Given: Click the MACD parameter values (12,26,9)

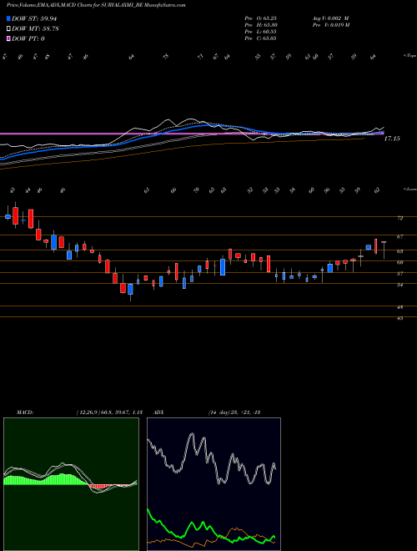Looking at the screenshot, I should [x=108, y=412].
